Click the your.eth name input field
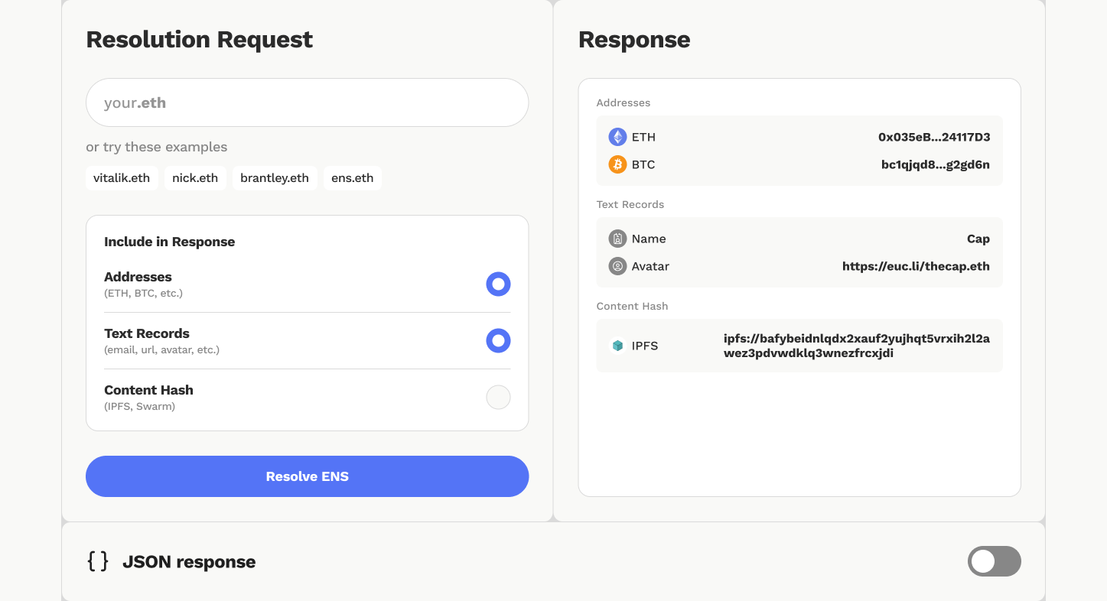 tap(307, 102)
